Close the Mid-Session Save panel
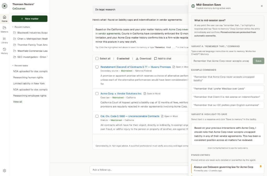This screenshot has width=267, height=176. [x=262, y=6]
